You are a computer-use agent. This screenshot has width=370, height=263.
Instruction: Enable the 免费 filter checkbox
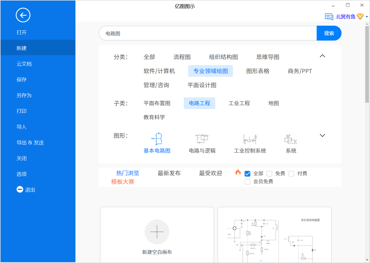pos(269,174)
